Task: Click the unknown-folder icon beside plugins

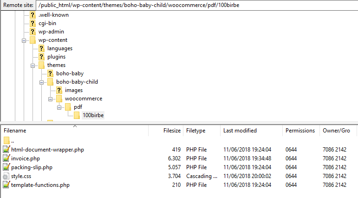Action: coord(41,57)
